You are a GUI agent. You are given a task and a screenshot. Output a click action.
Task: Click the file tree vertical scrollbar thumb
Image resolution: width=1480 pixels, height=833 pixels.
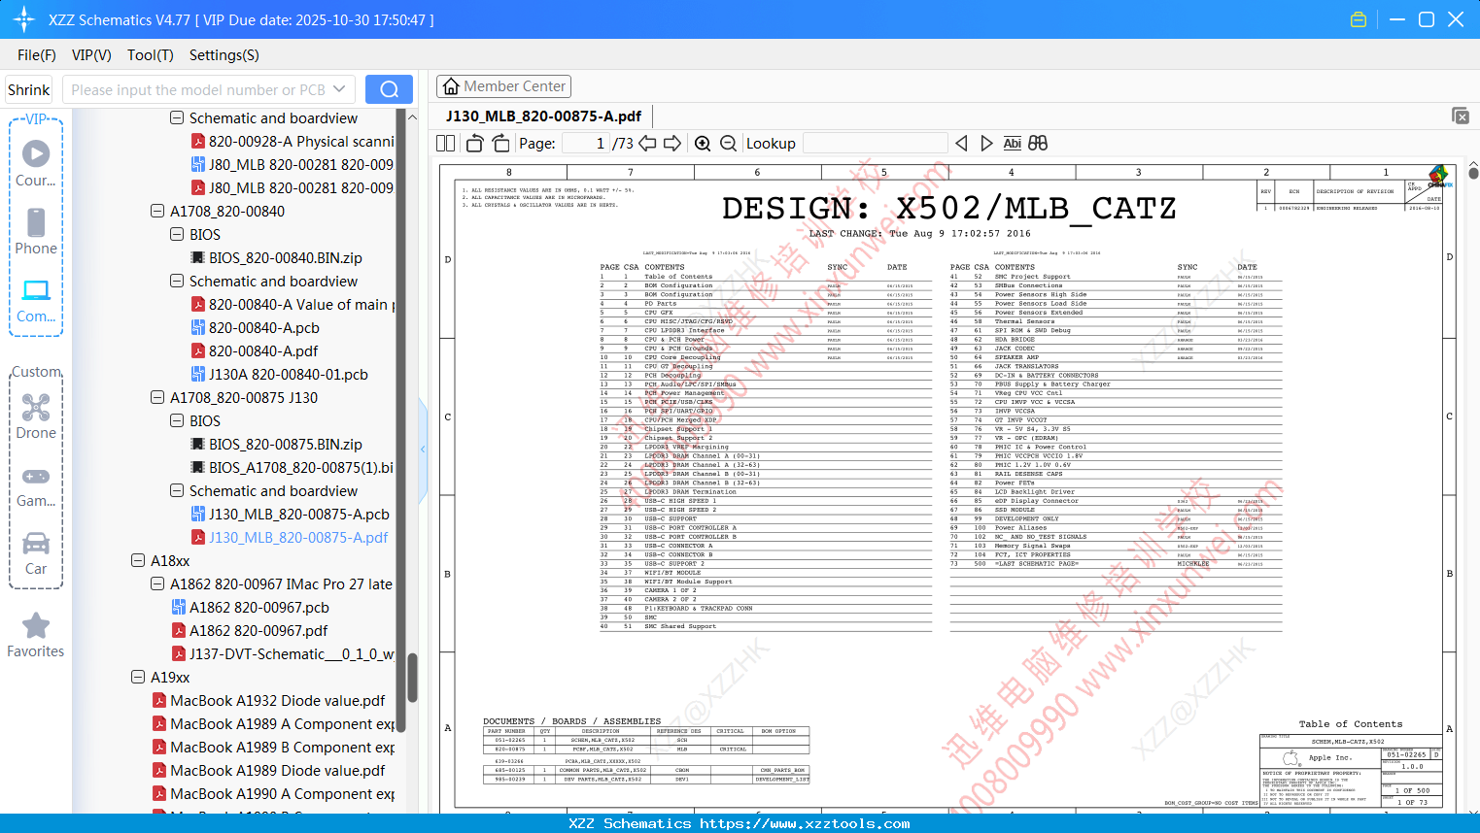pyautogui.click(x=412, y=677)
